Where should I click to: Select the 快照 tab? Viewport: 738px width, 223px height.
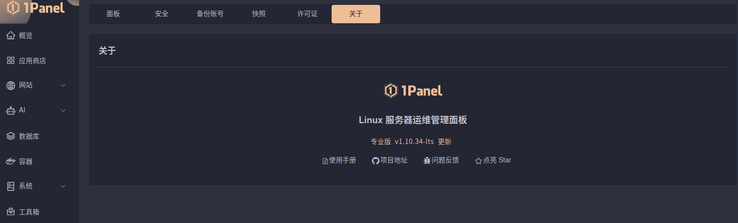coord(259,14)
